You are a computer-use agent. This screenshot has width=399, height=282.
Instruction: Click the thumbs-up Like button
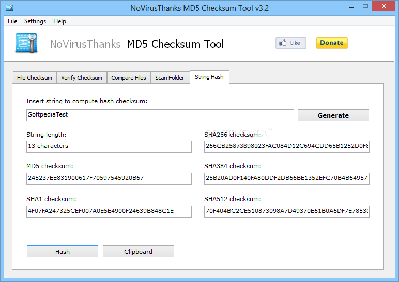click(x=290, y=43)
